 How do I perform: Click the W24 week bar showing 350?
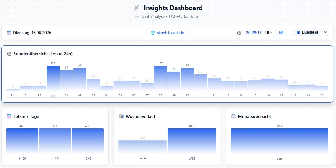pos(143,147)
